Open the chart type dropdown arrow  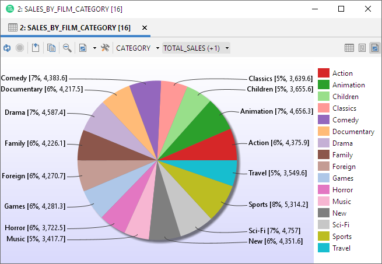coord(94,48)
